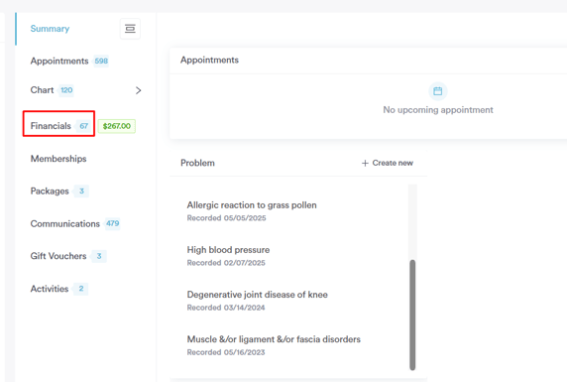Collapse the sidebar using the menu icon
567x382 pixels.
[130, 29]
